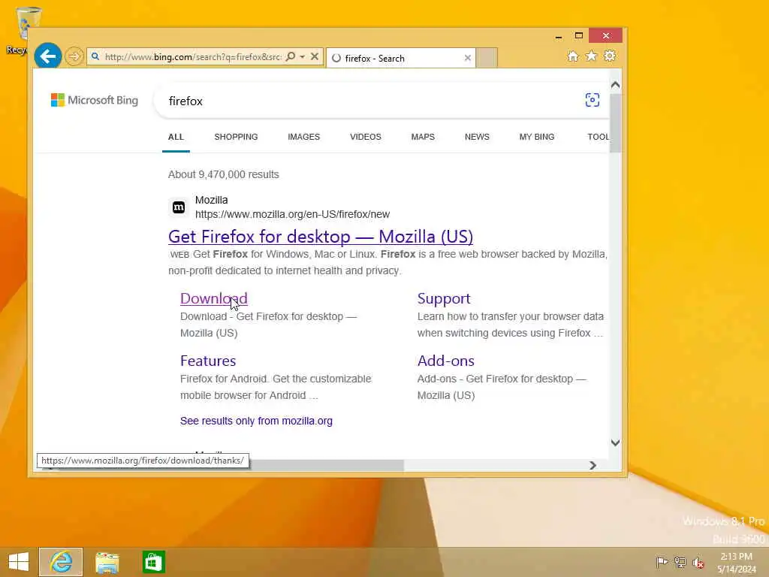Image resolution: width=769 pixels, height=577 pixels.
Task: Click the Download sublink
Action: pyautogui.click(x=214, y=298)
